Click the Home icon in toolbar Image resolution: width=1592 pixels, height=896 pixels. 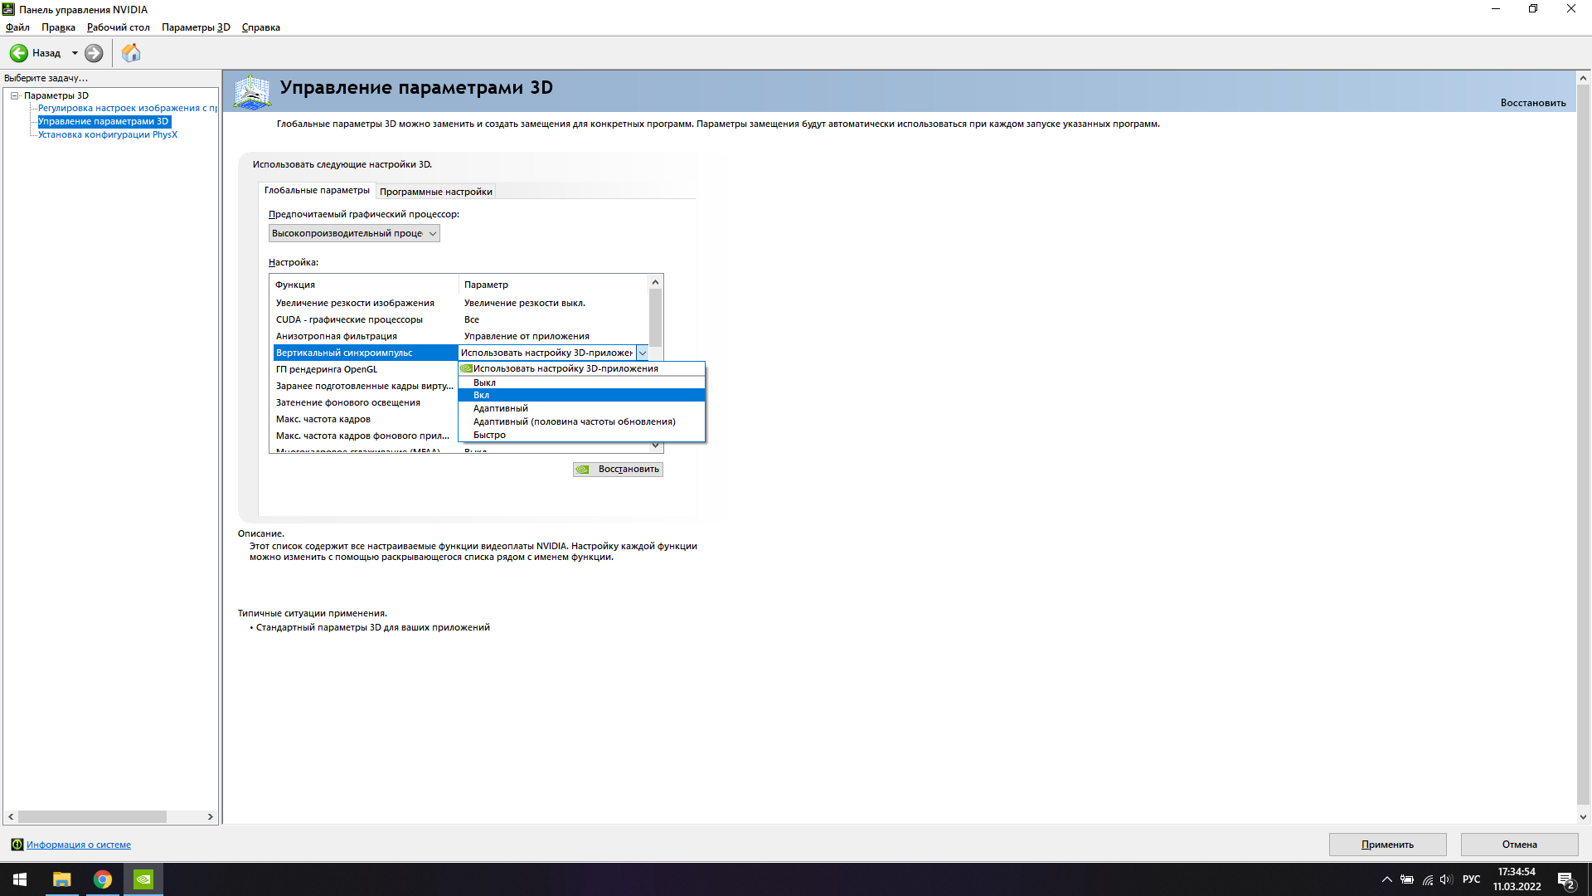[131, 53]
